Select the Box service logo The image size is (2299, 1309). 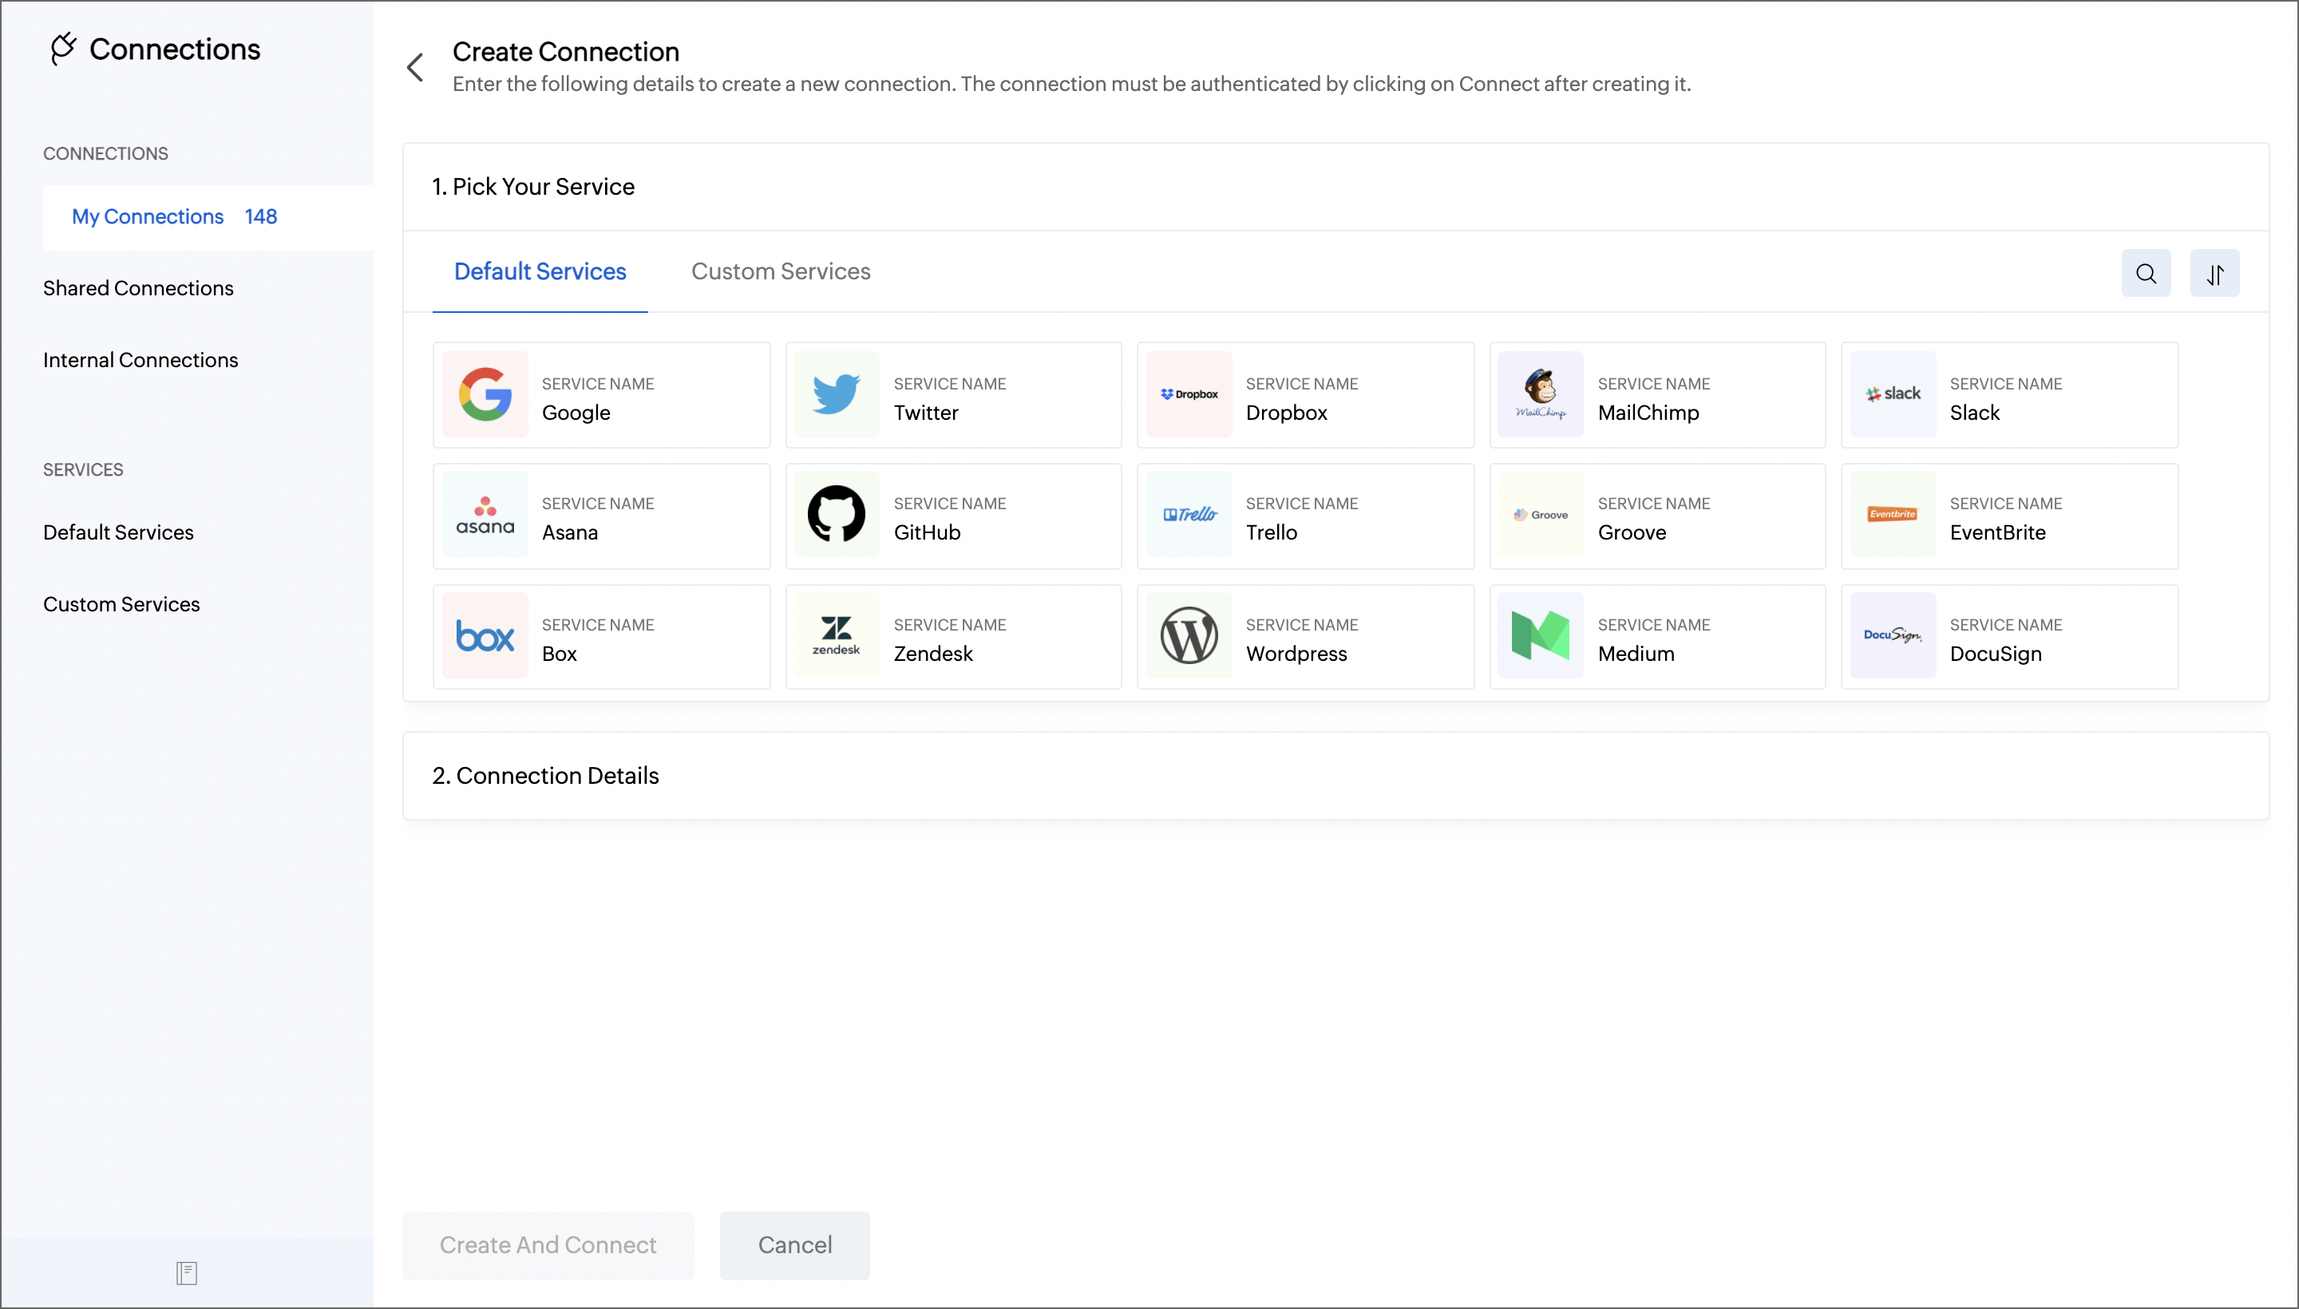coord(485,636)
